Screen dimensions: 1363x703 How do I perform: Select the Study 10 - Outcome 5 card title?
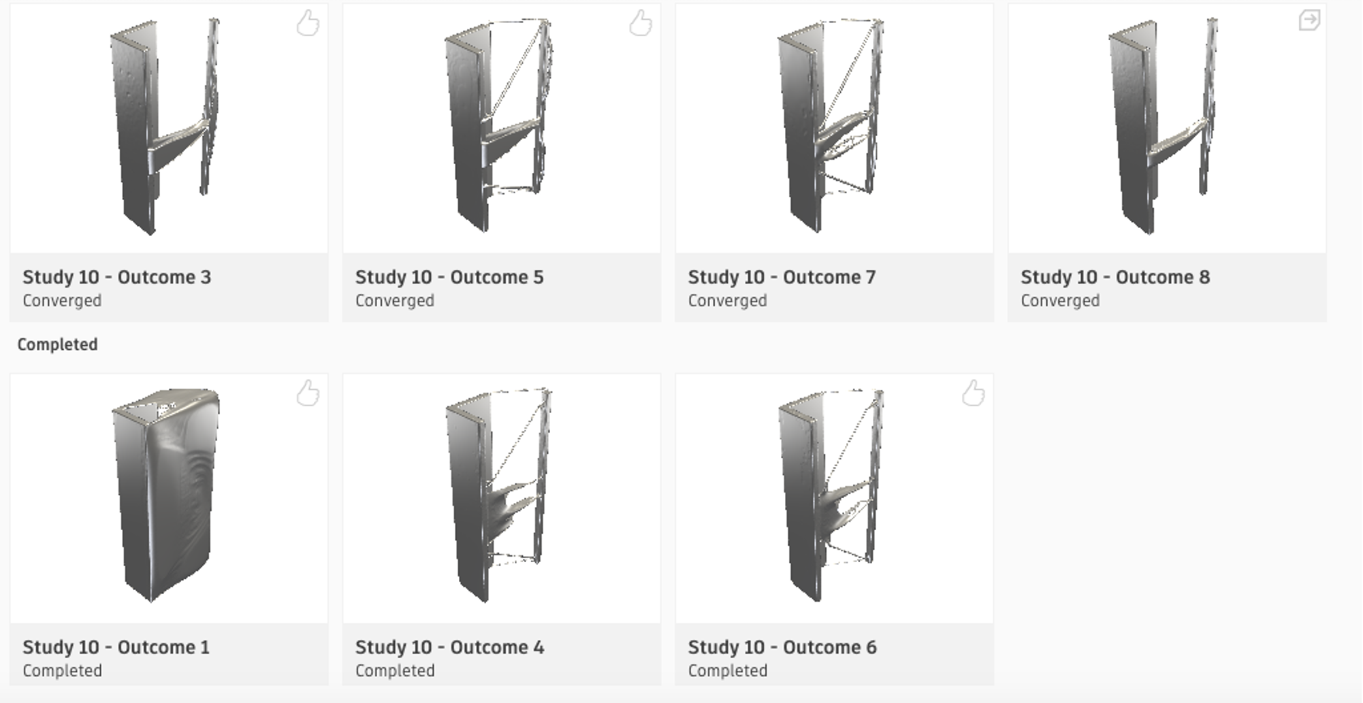pos(449,277)
